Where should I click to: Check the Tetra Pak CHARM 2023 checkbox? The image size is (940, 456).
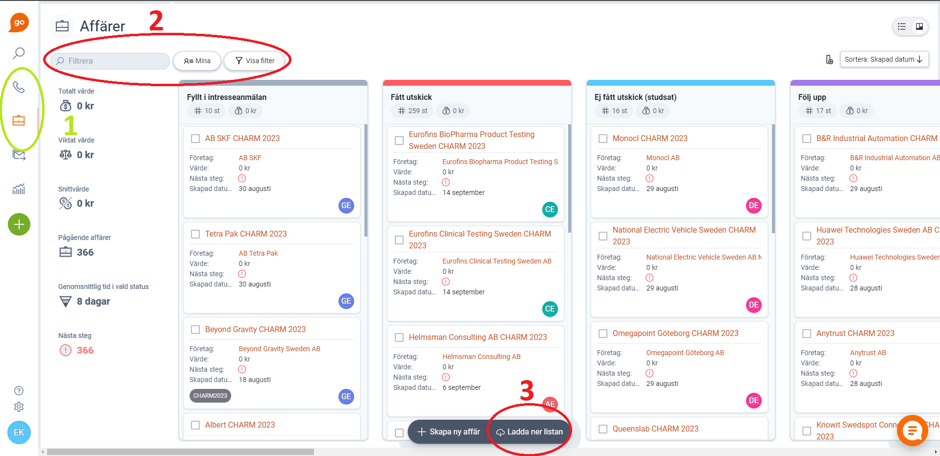coord(195,234)
